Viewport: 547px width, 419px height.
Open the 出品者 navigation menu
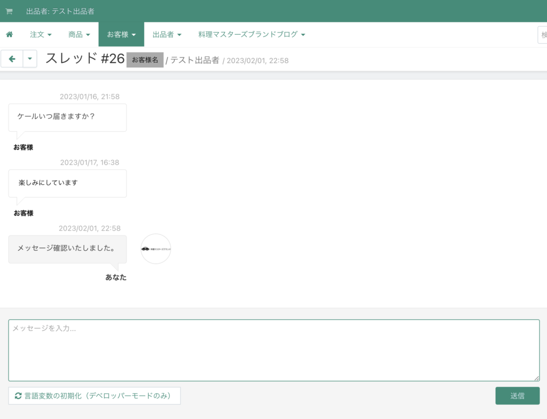point(167,35)
